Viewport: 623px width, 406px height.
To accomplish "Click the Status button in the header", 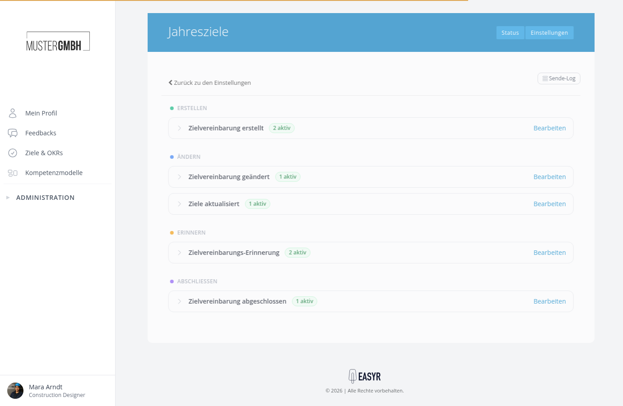I will [510, 32].
